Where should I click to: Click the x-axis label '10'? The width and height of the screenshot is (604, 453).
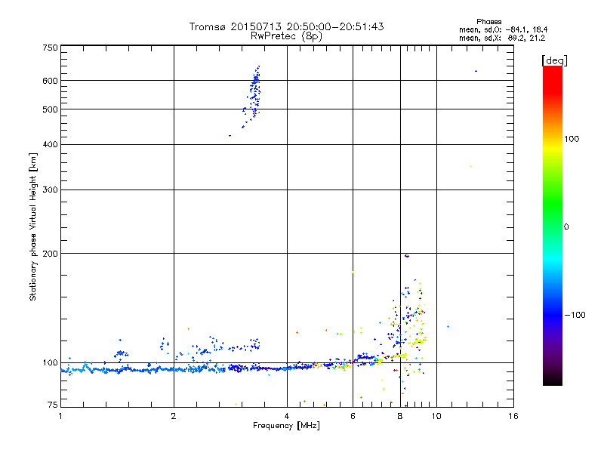tap(436, 416)
